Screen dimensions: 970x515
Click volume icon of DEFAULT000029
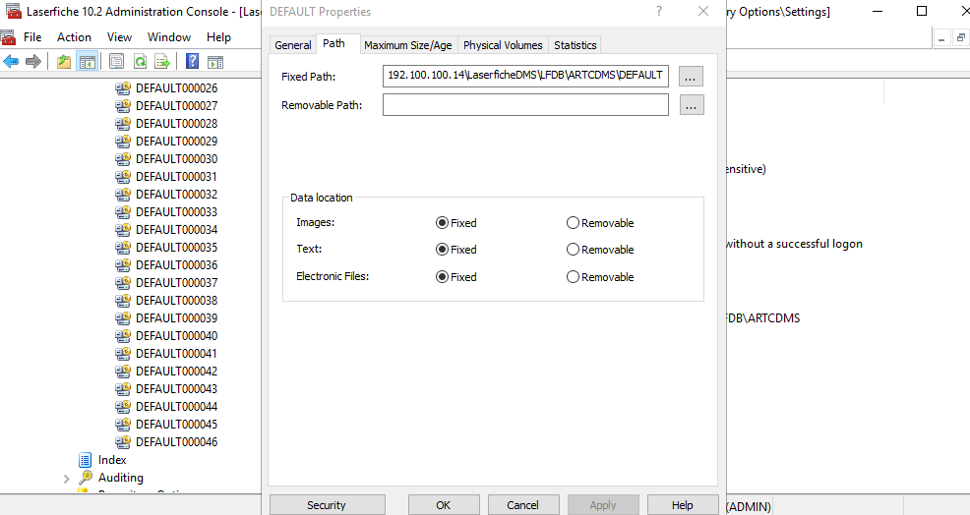coord(123,141)
